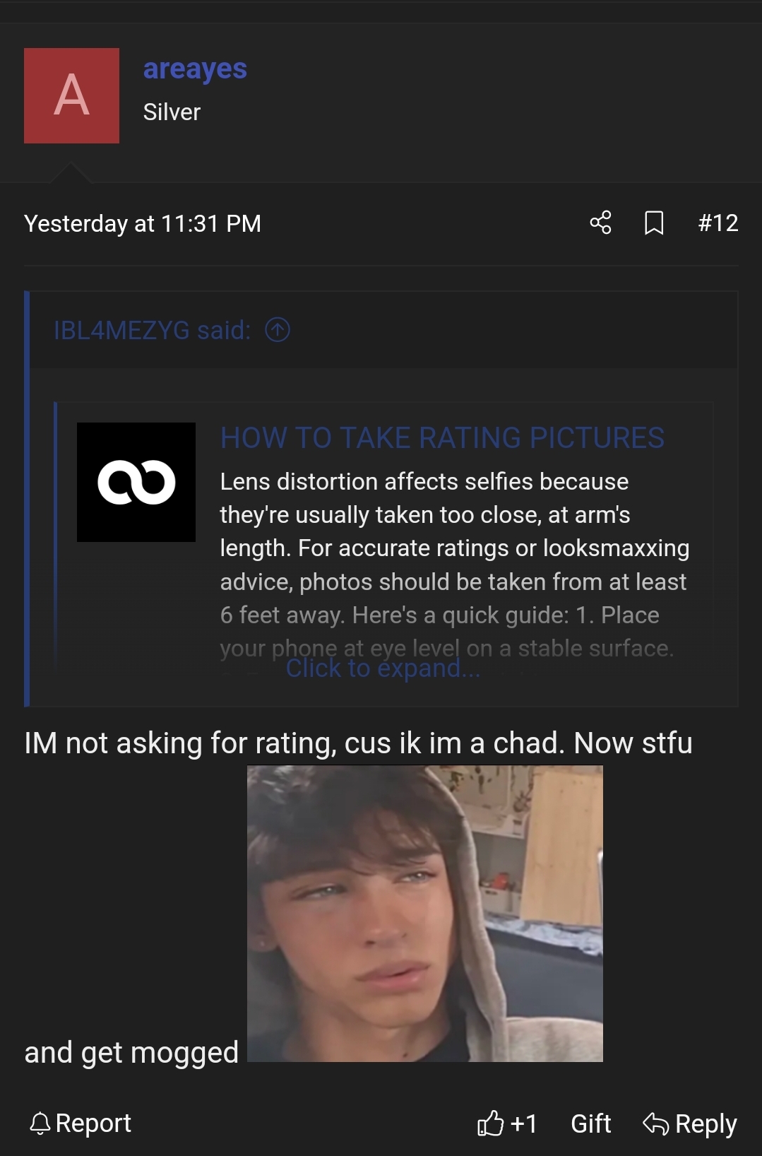
Task: Click the curved reply arrow icon
Action: (x=655, y=1123)
